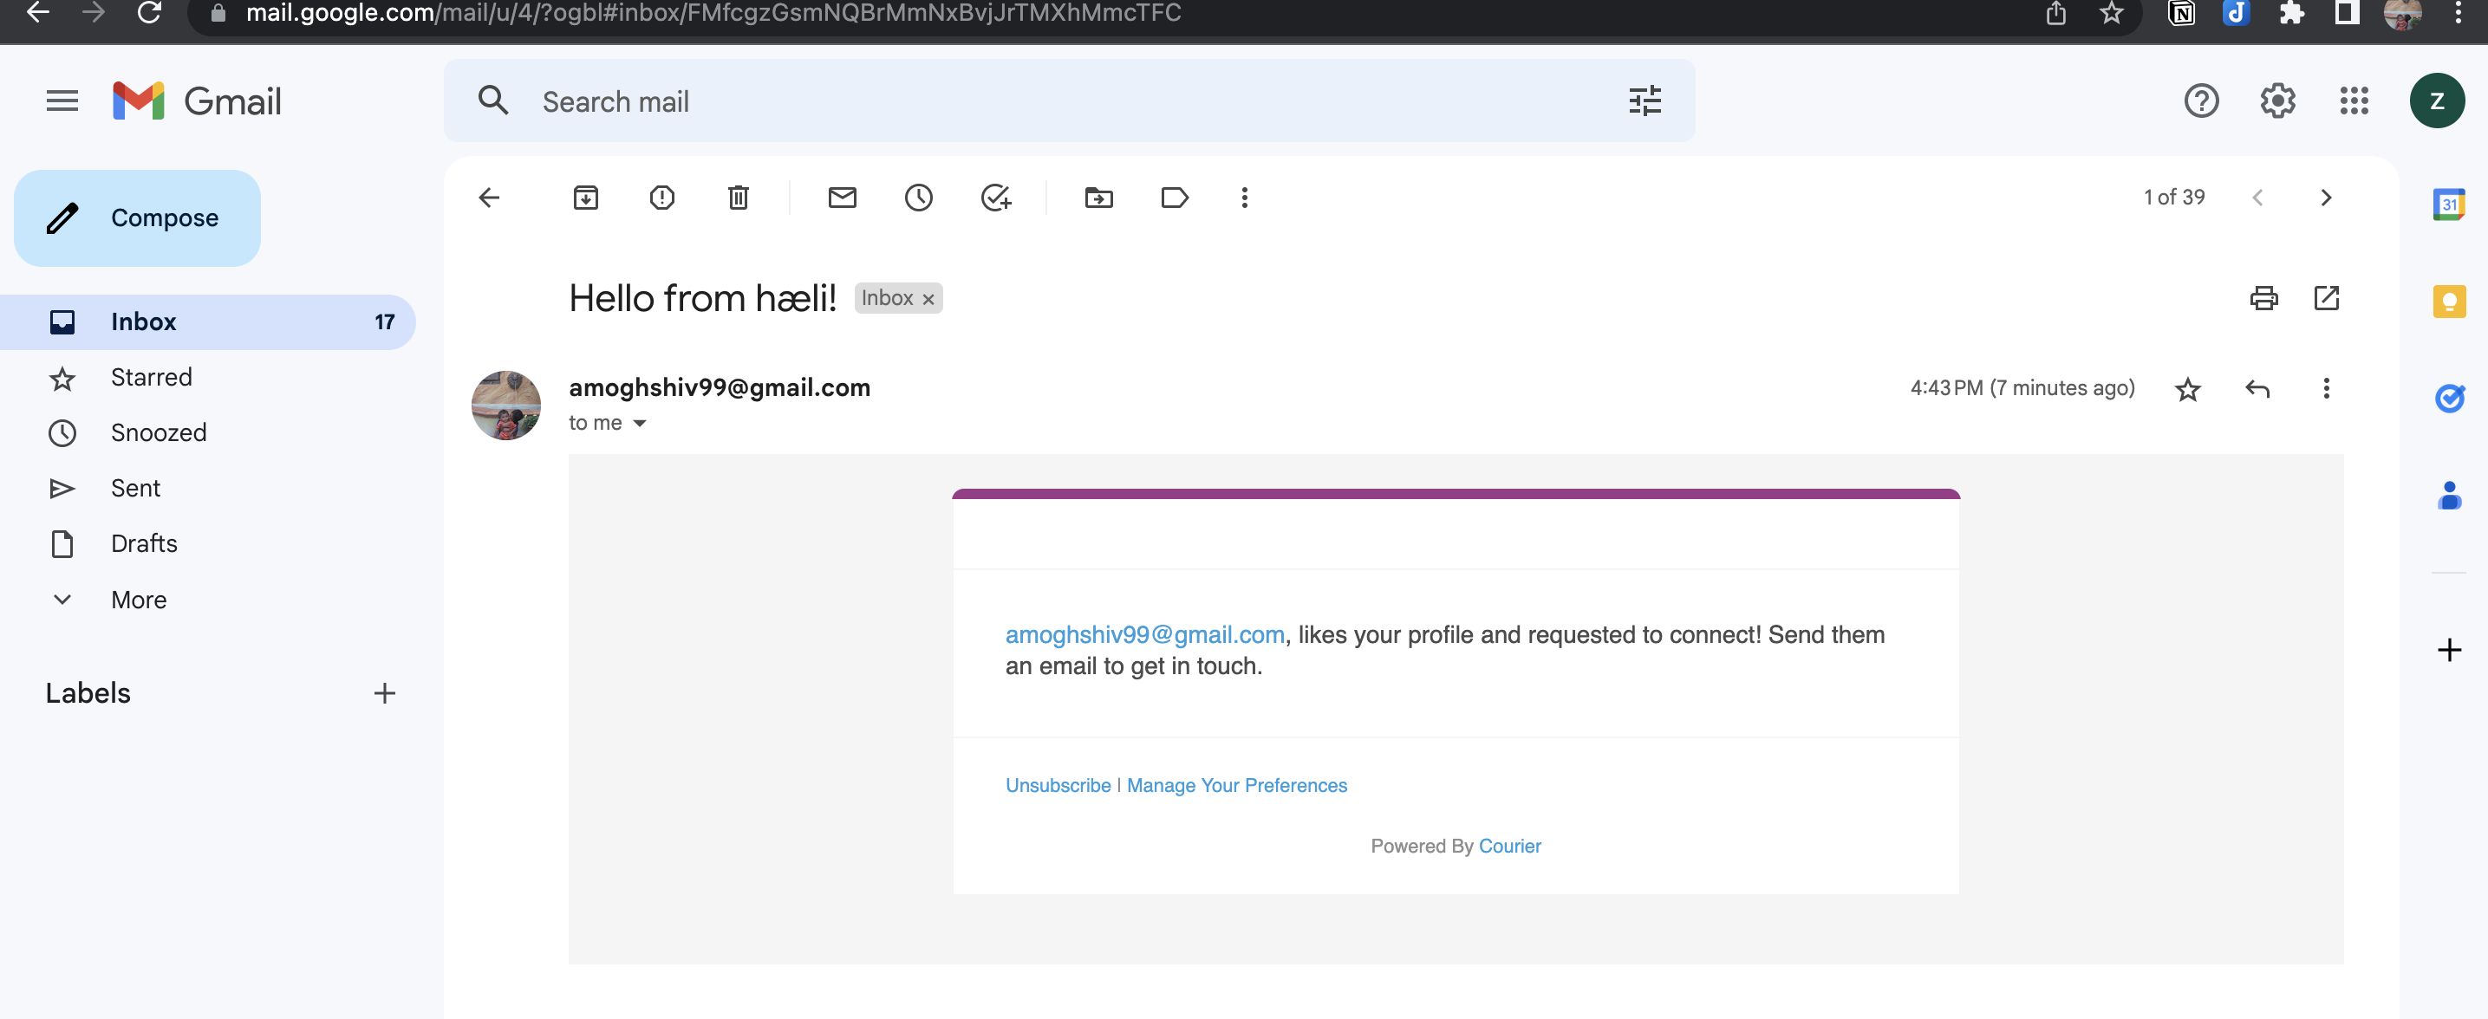Archive this email conversation
Image resolution: width=2488 pixels, height=1019 pixels.
[585, 198]
